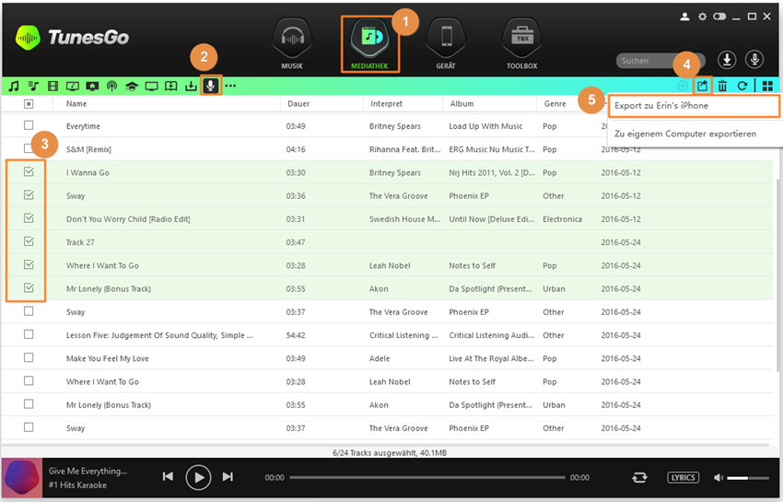The height and width of the screenshot is (502, 783).
Task: Open the recorded tracks microphone category
Action: (x=211, y=86)
